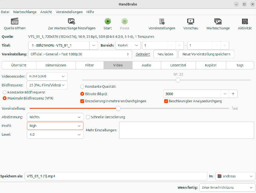This screenshot has height=193, width=256.
Task: Open the Bildfrequenz dropdown
Action: tap(47, 85)
